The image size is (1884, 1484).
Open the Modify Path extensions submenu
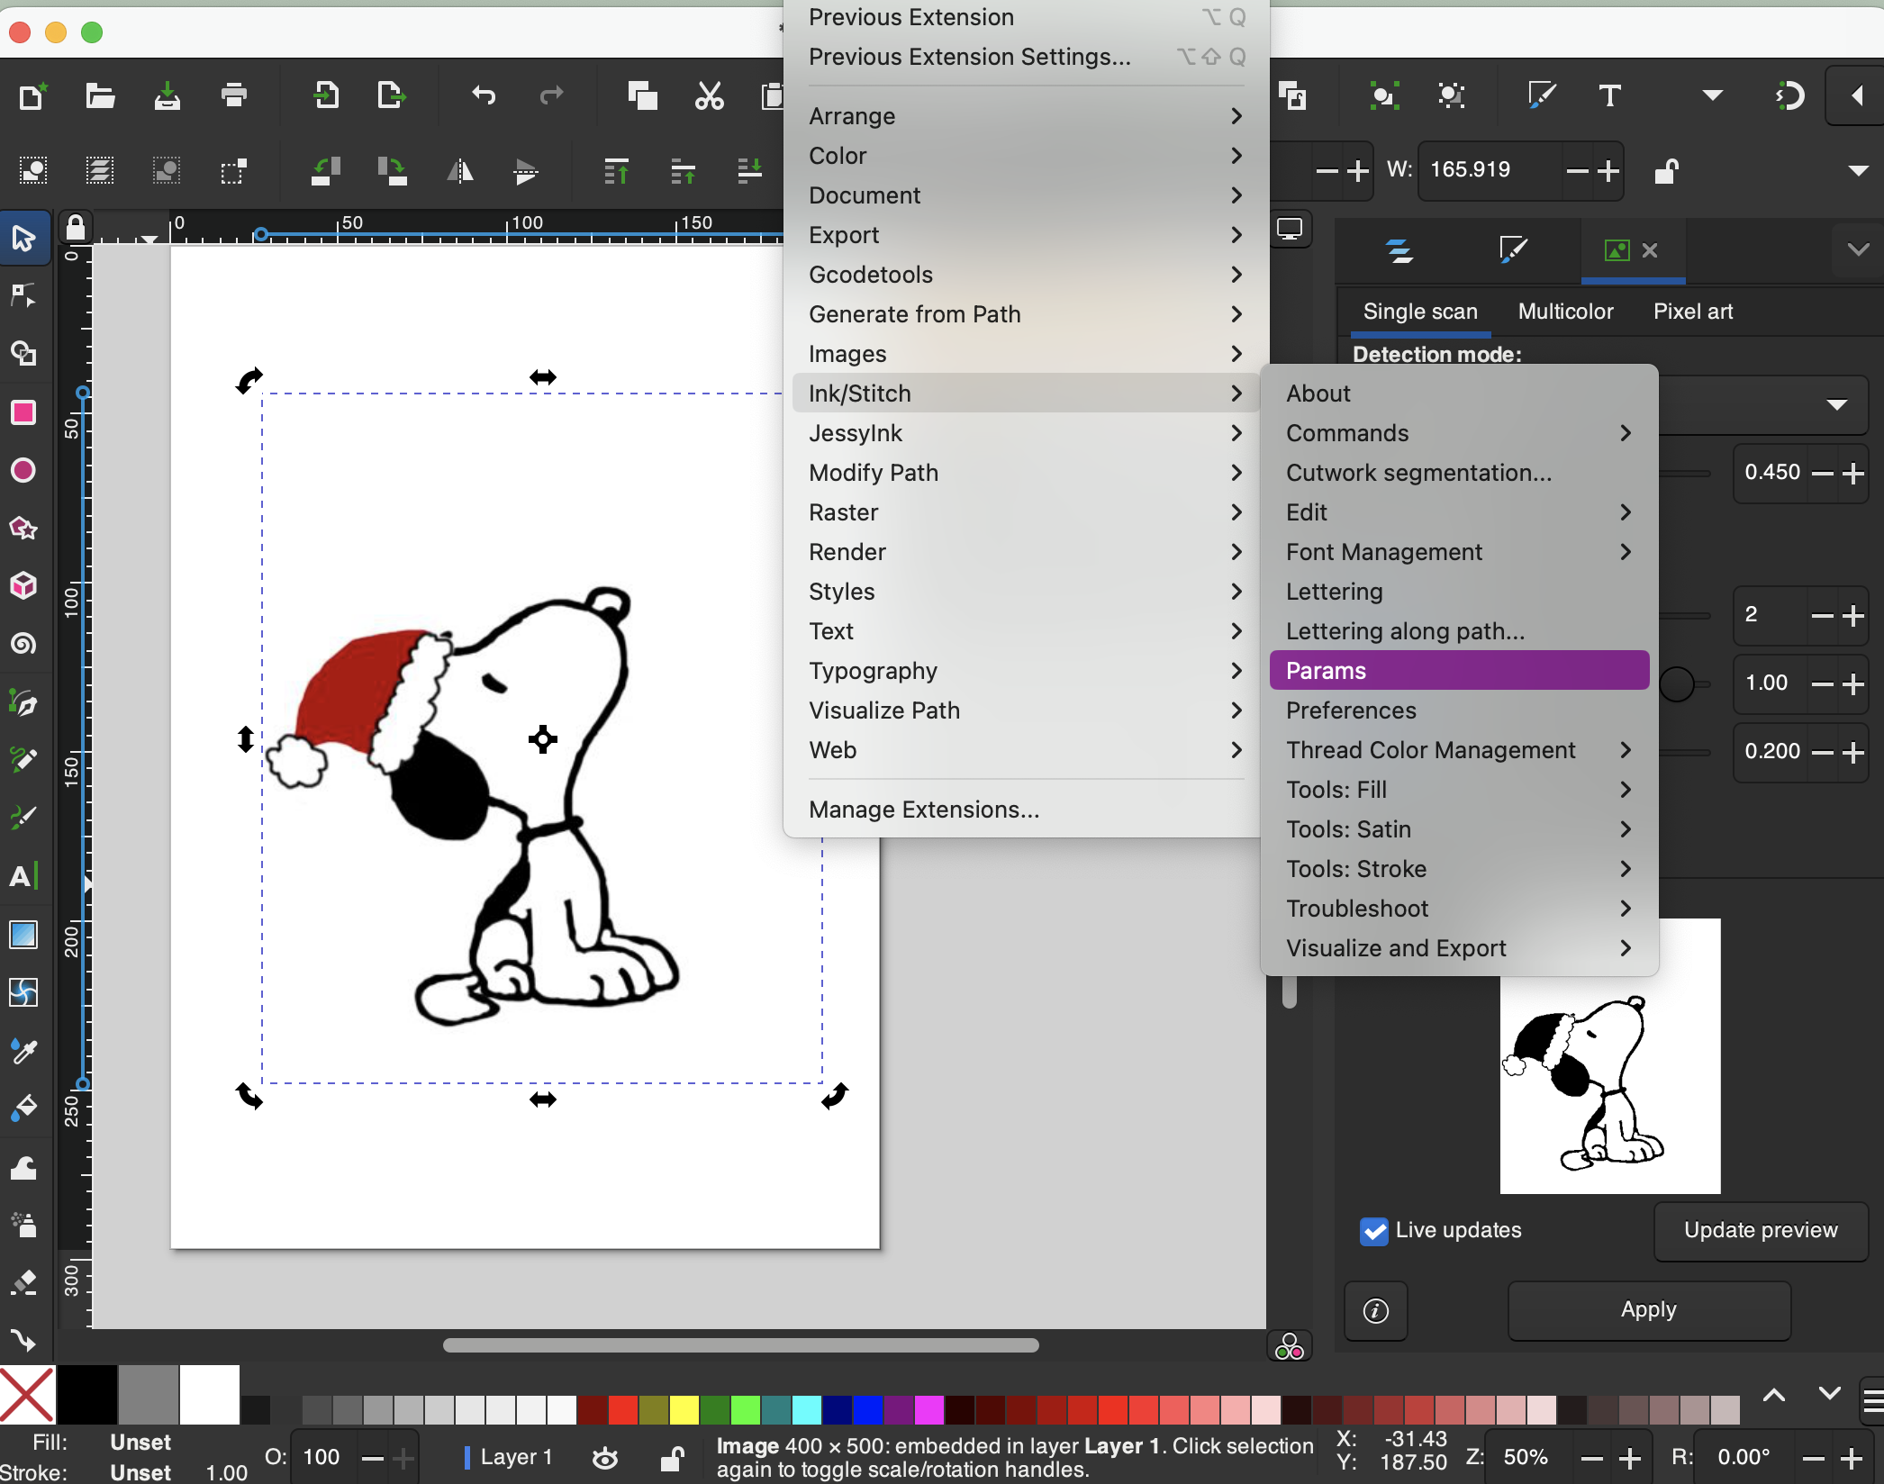[1025, 473]
